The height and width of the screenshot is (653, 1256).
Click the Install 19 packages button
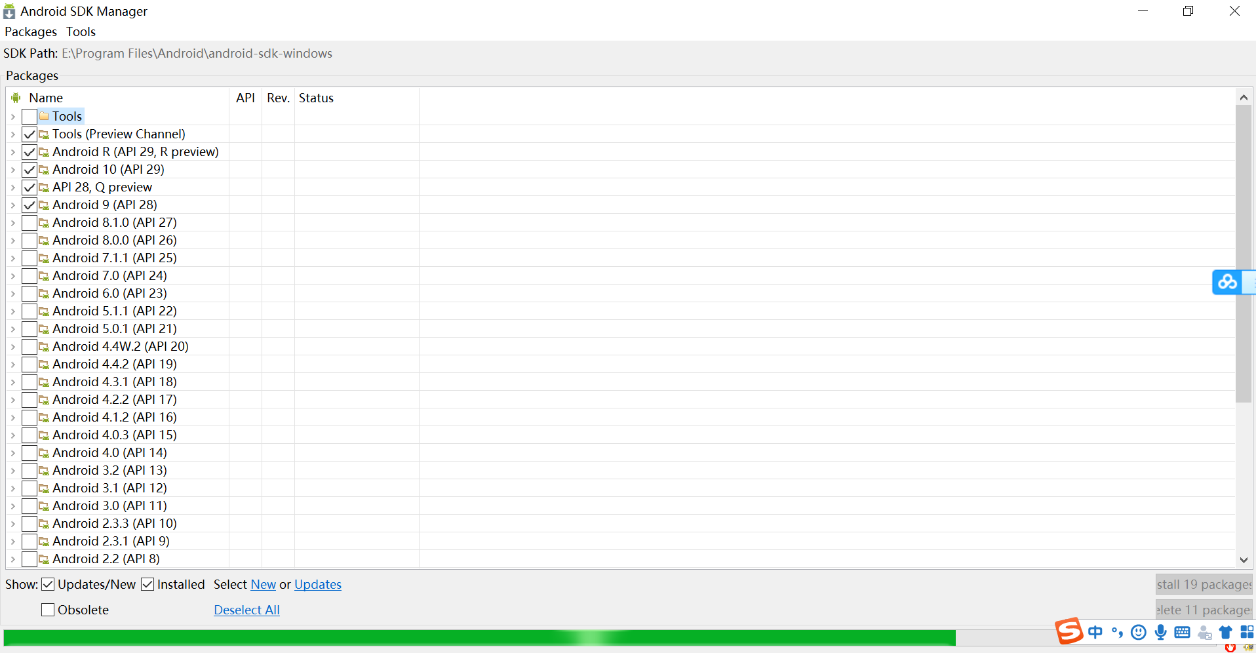(x=1204, y=584)
